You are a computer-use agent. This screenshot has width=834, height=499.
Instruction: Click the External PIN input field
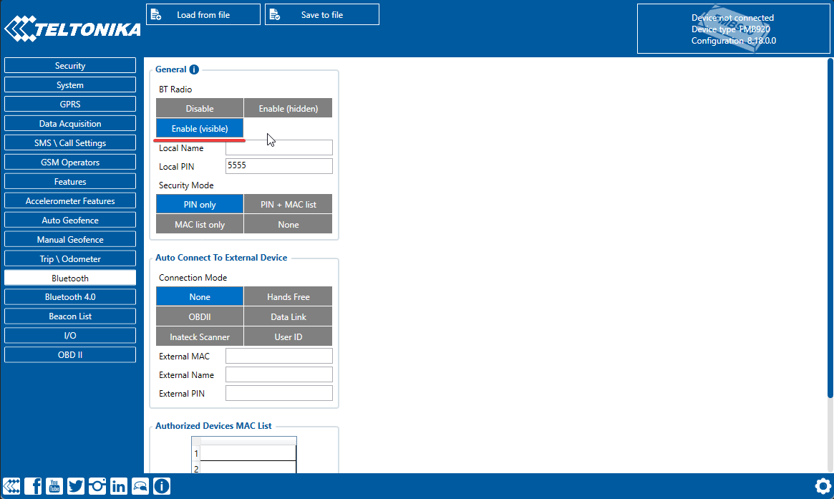pos(278,393)
